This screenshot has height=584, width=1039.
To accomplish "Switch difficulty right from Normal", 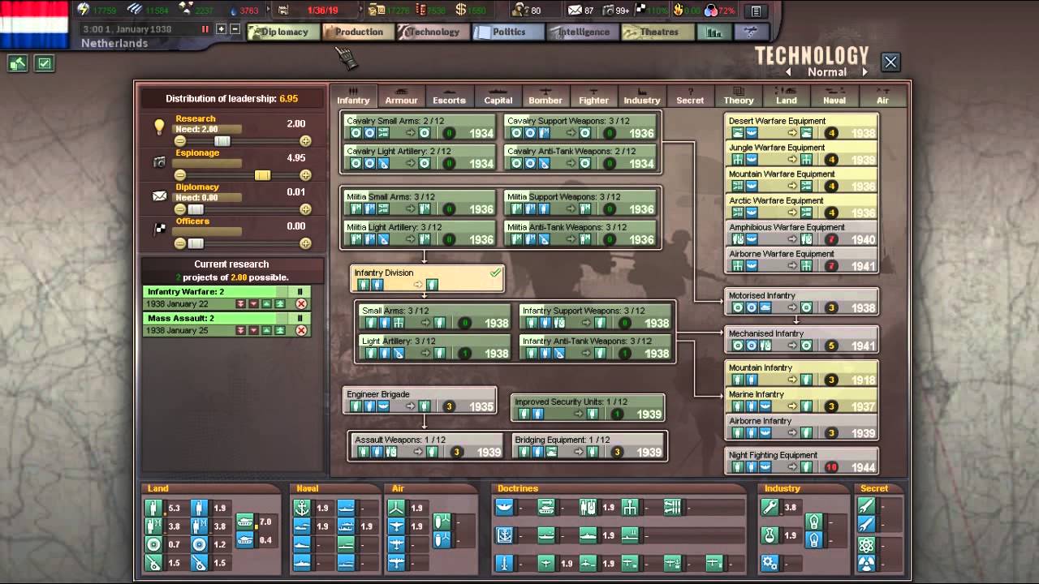I will click(x=864, y=72).
